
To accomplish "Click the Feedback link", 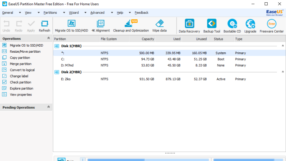I will (x=142, y=13).
